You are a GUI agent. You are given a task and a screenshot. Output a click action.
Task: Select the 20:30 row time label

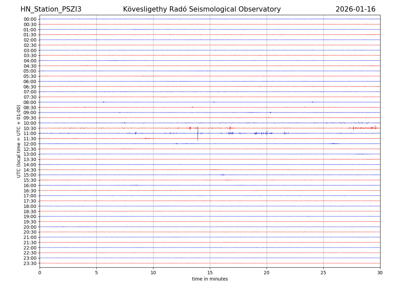pos(30,232)
